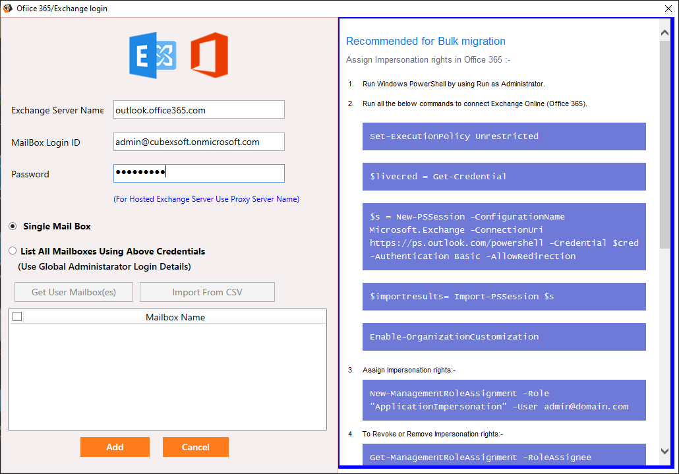This screenshot has width=679, height=474.
Task: Click the Exchange Server Name label
Action: pyautogui.click(x=57, y=110)
